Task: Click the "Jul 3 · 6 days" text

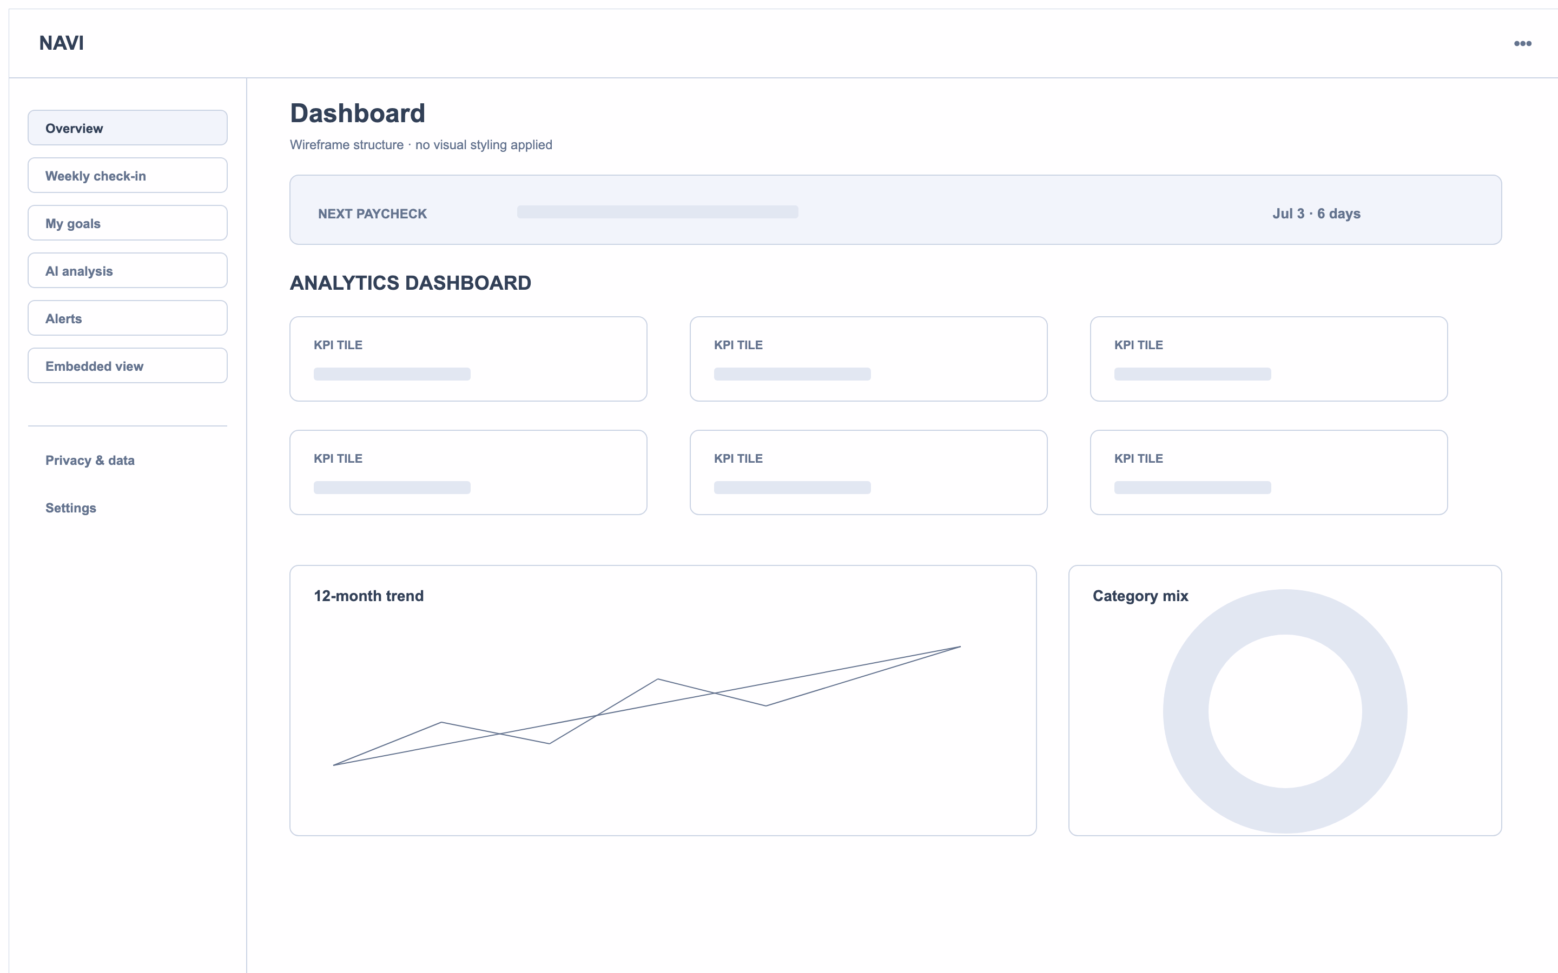Action: [x=1316, y=214]
